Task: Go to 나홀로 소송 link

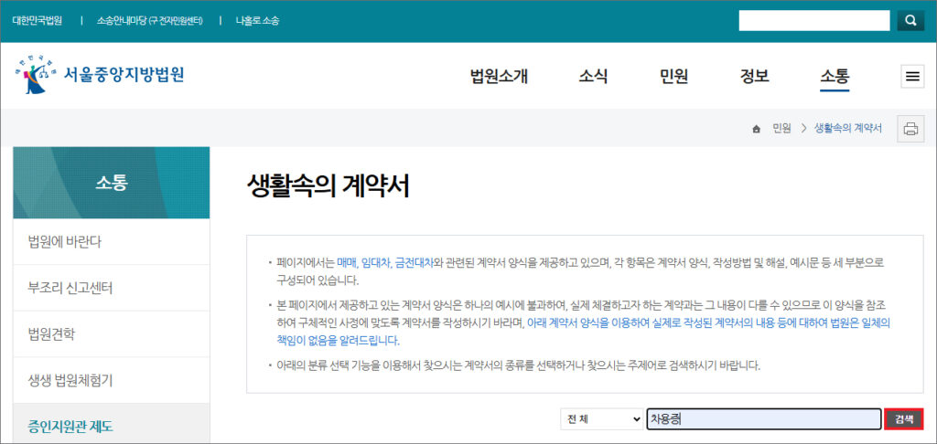Action: tap(257, 20)
